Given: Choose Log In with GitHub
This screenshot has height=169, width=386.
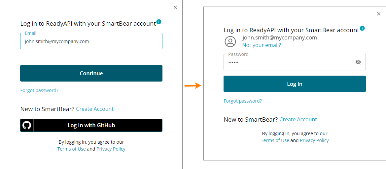Looking at the screenshot, I should point(91,125).
